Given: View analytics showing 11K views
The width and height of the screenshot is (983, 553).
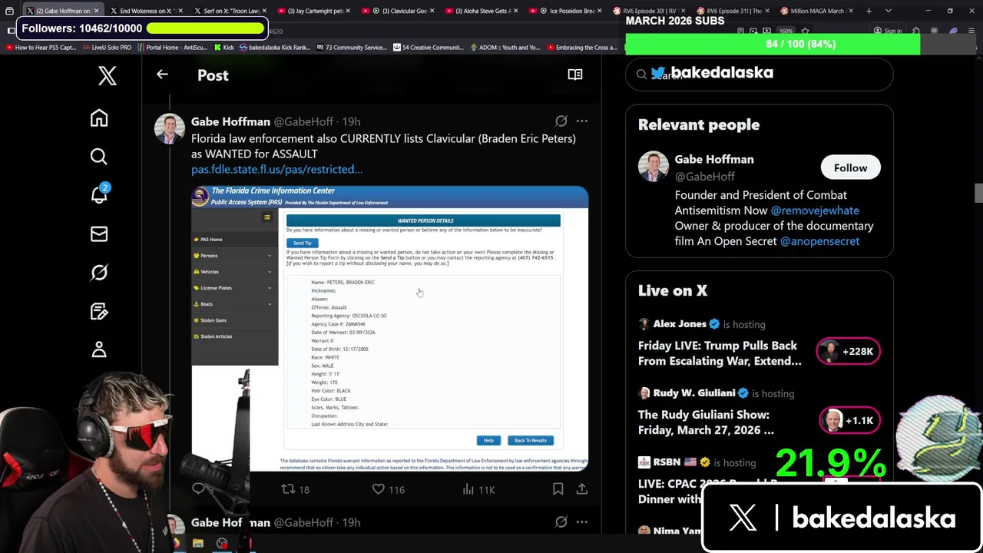Looking at the screenshot, I should [478, 489].
